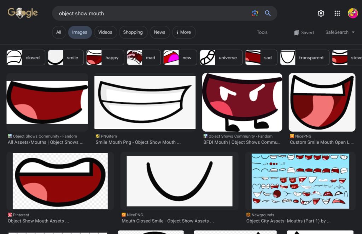Click the Newgrounds source favicon

[248, 215]
